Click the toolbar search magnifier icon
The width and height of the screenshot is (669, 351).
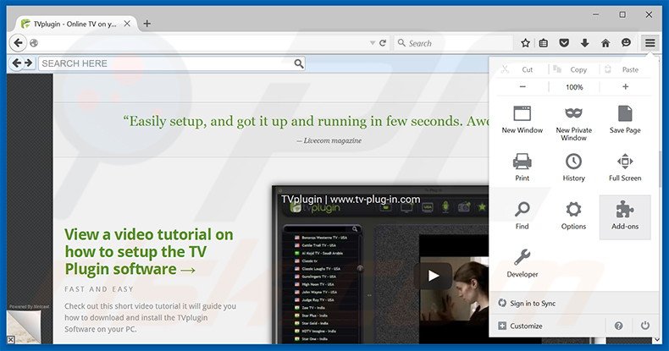click(x=299, y=63)
